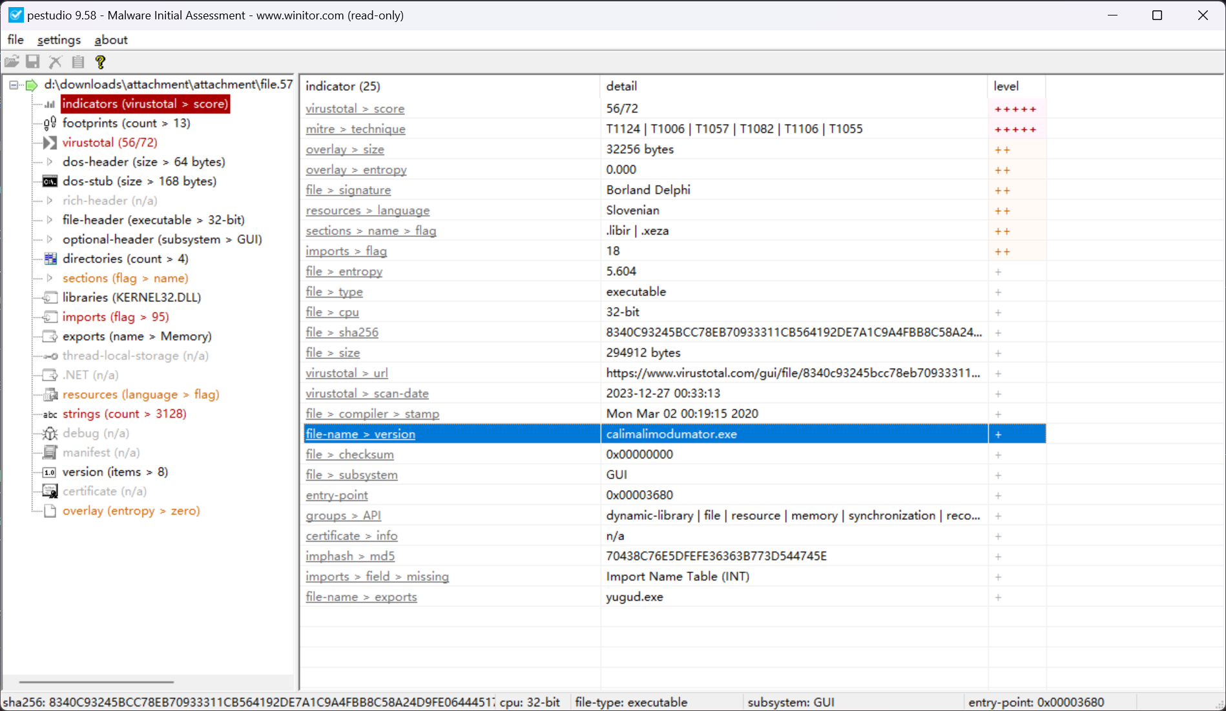Open the settings menu
The width and height of the screenshot is (1226, 711).
pos(59,40)
